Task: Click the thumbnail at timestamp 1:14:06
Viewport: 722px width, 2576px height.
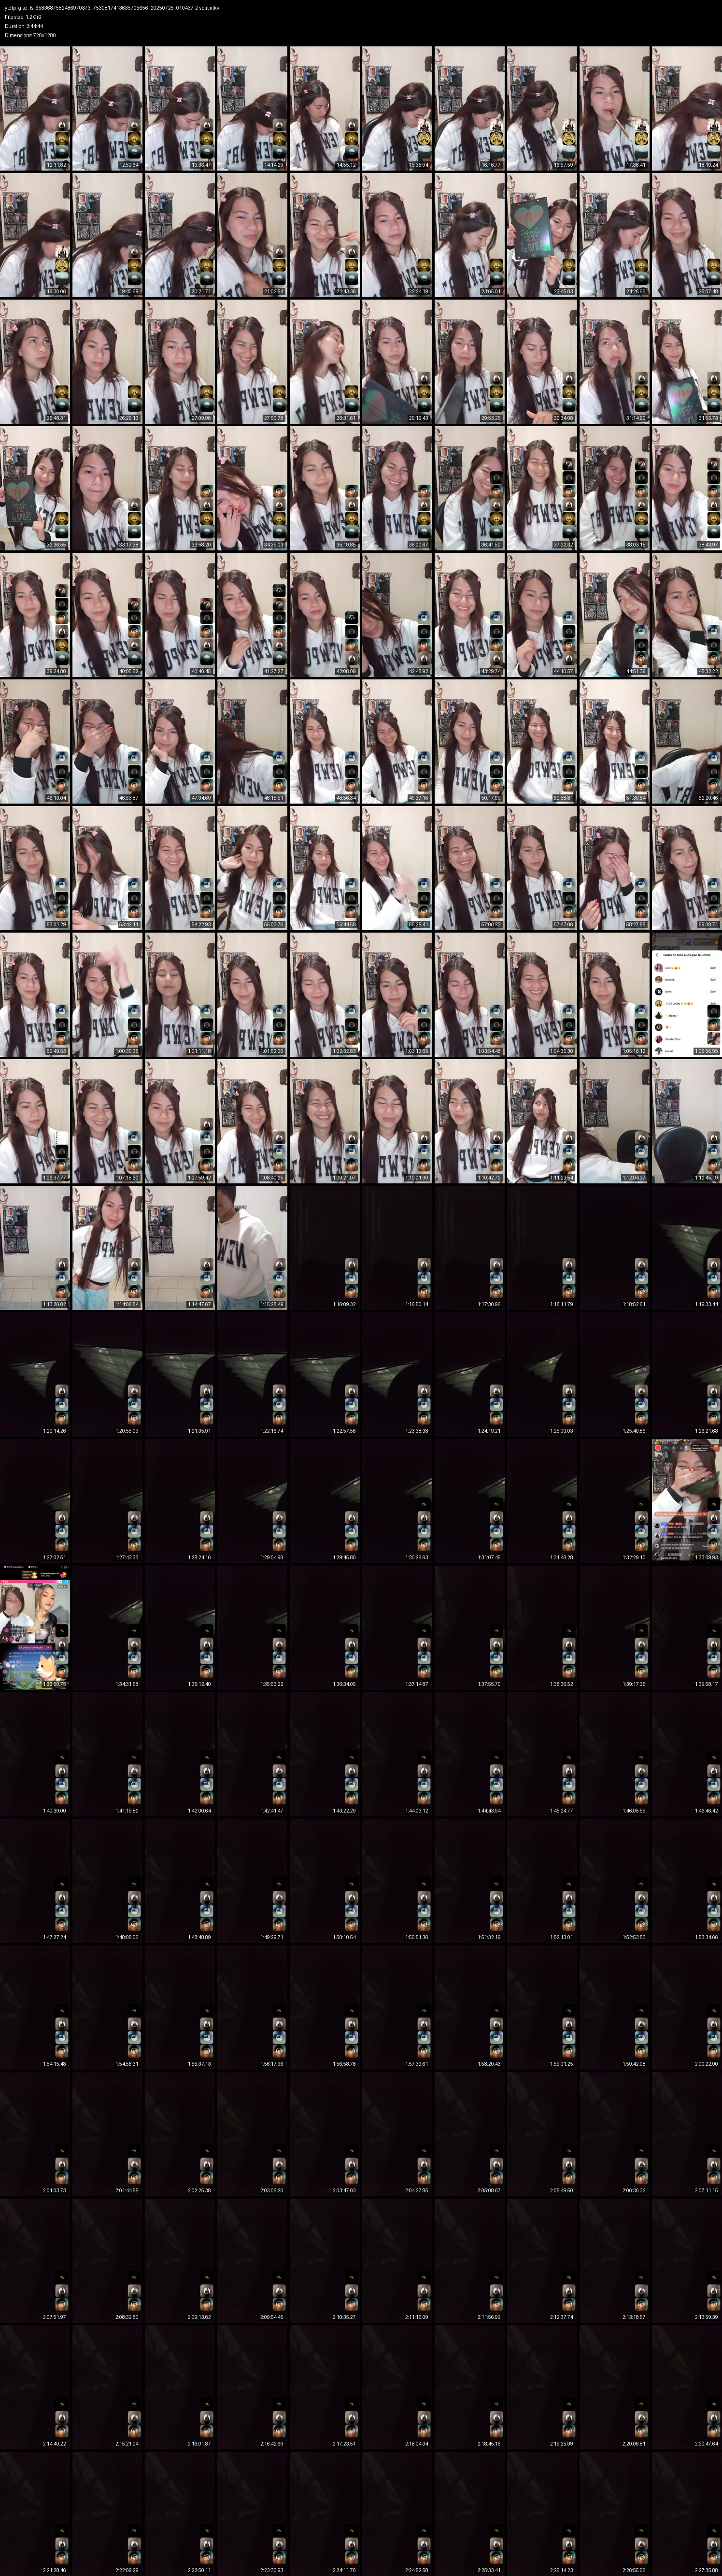Action: pos(107,1248)
